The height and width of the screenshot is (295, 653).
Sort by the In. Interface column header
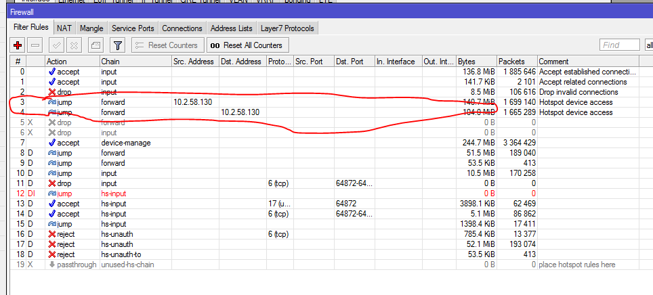coord(399,62)
